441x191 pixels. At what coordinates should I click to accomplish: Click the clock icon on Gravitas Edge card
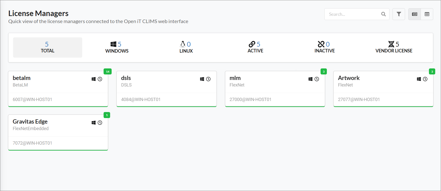(100, 123)
